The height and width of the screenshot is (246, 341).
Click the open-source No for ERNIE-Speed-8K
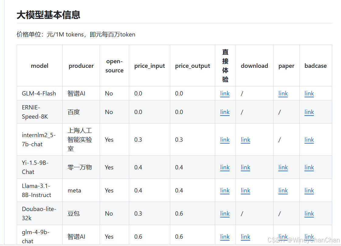pos(109,112)
